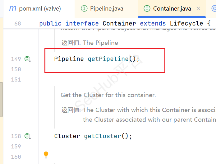Click line number 150 in the gutter
Screen dimensions: 216x164
click(x=16, y=69)
